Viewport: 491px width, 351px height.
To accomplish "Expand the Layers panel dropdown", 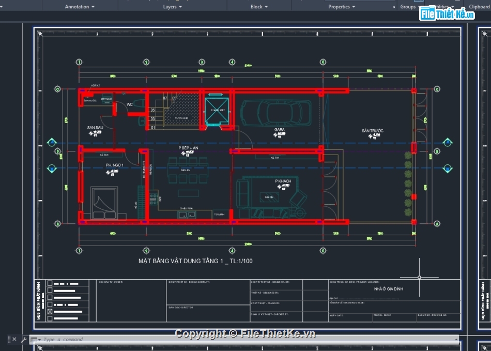I will pyautogui.click(x=173, y=7).
